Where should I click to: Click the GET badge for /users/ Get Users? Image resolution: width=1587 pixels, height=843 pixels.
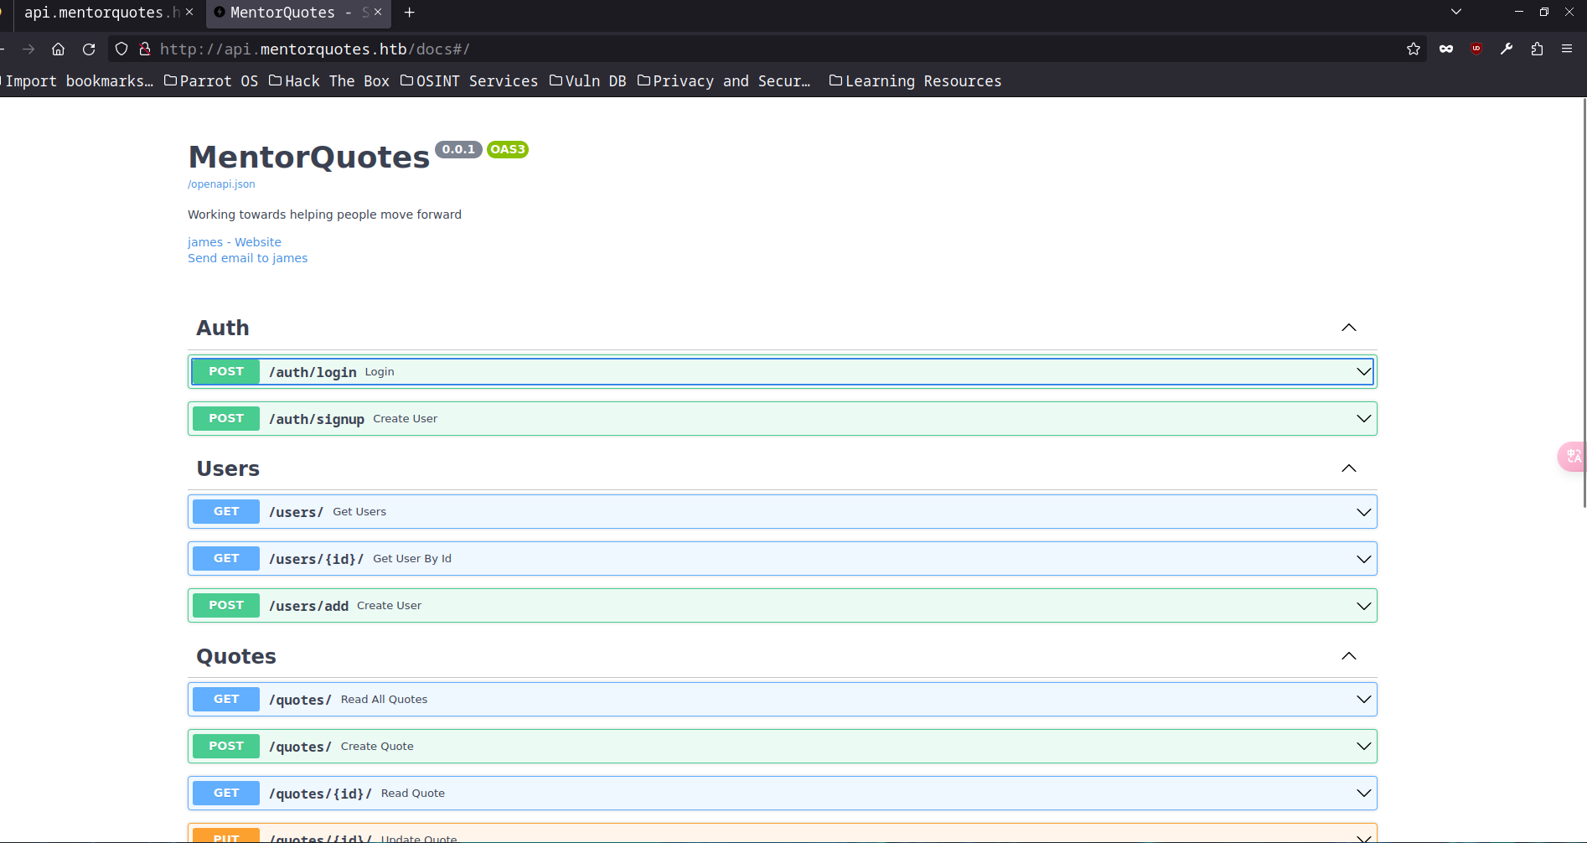tap(226, 511)
